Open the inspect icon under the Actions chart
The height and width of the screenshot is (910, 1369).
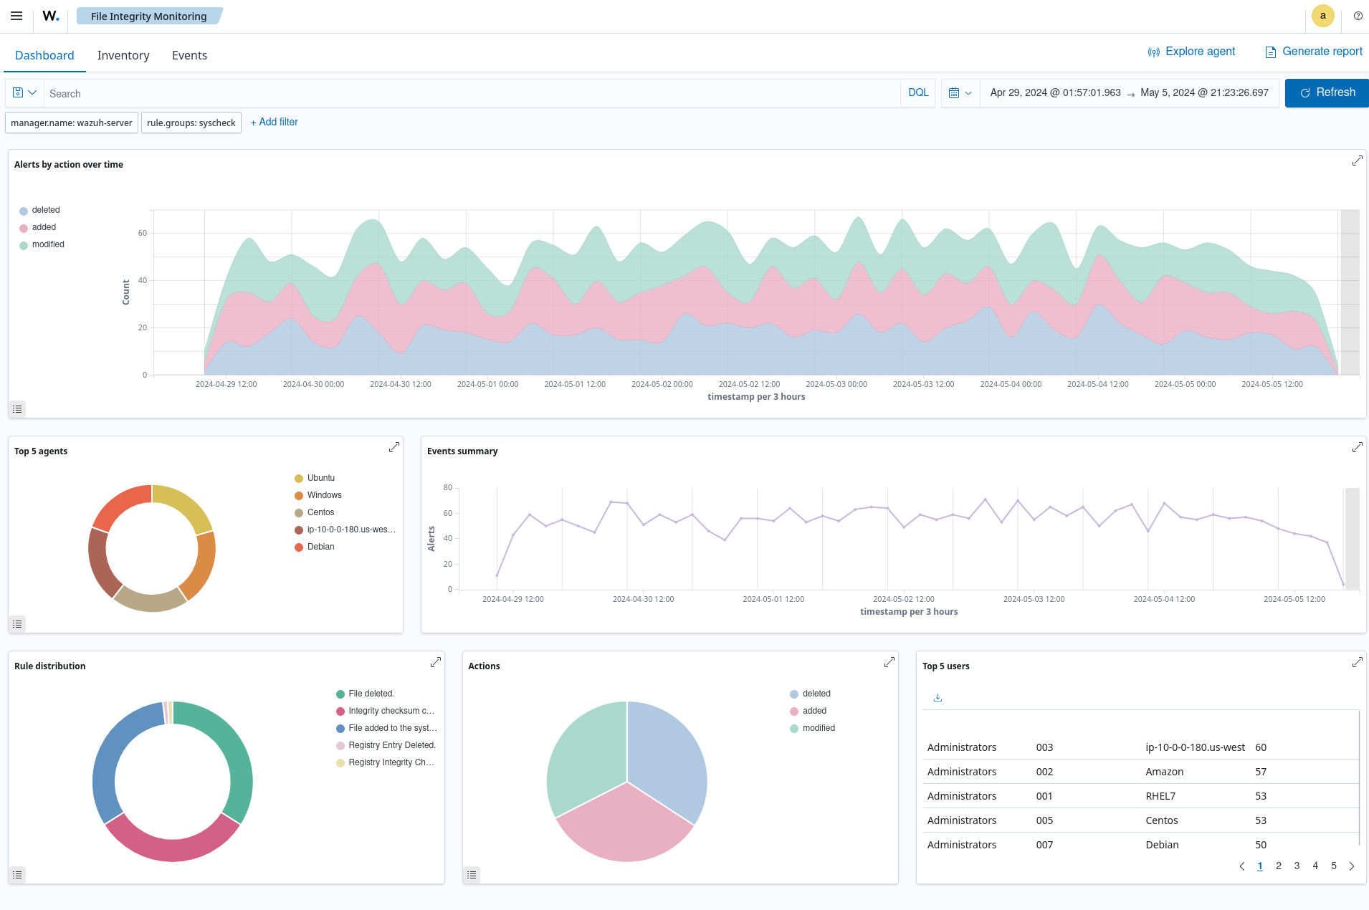(x=471, y=874)
